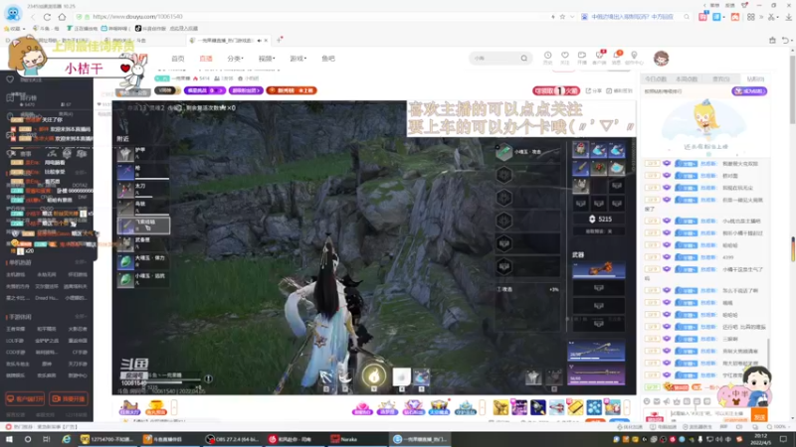
Task: Open 鱼吧 navigation item
Action: [x=328, y=59]
